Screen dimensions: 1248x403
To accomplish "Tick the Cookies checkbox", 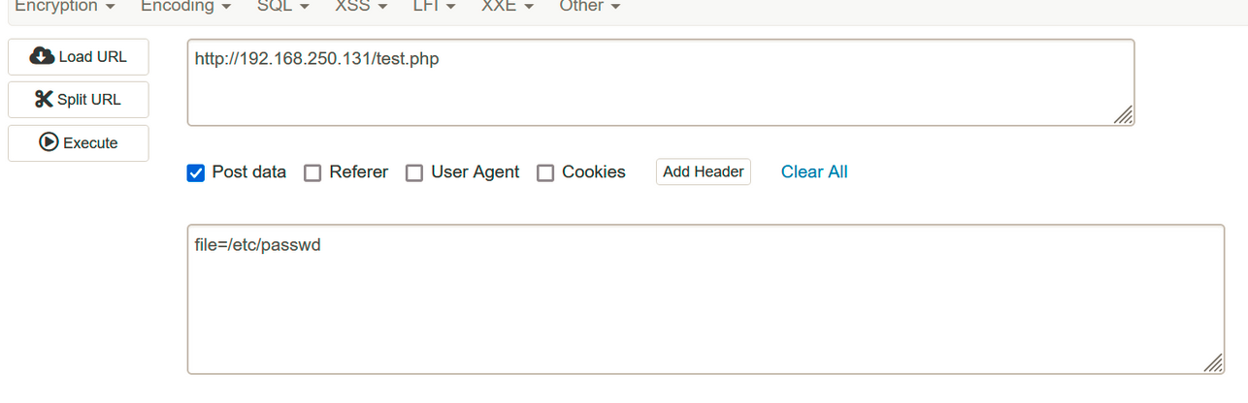I will [545, 173].
